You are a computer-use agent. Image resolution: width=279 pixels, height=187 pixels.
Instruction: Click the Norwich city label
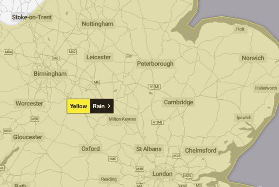click(x=252, y=58)
